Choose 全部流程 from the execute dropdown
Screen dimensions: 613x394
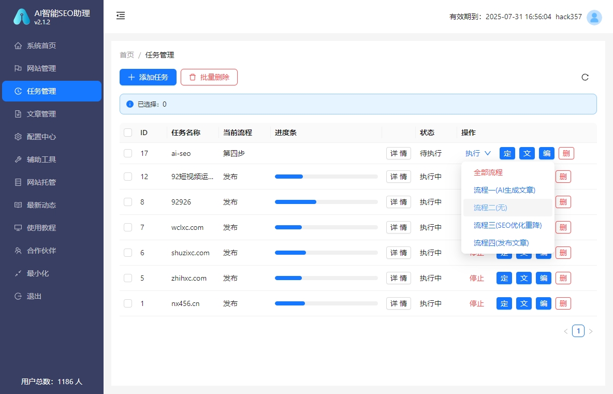click(507, 172)
